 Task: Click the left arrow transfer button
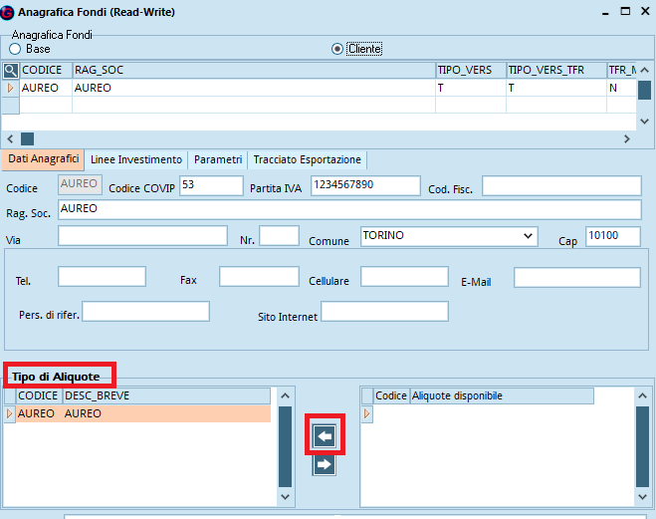[325, 436]
